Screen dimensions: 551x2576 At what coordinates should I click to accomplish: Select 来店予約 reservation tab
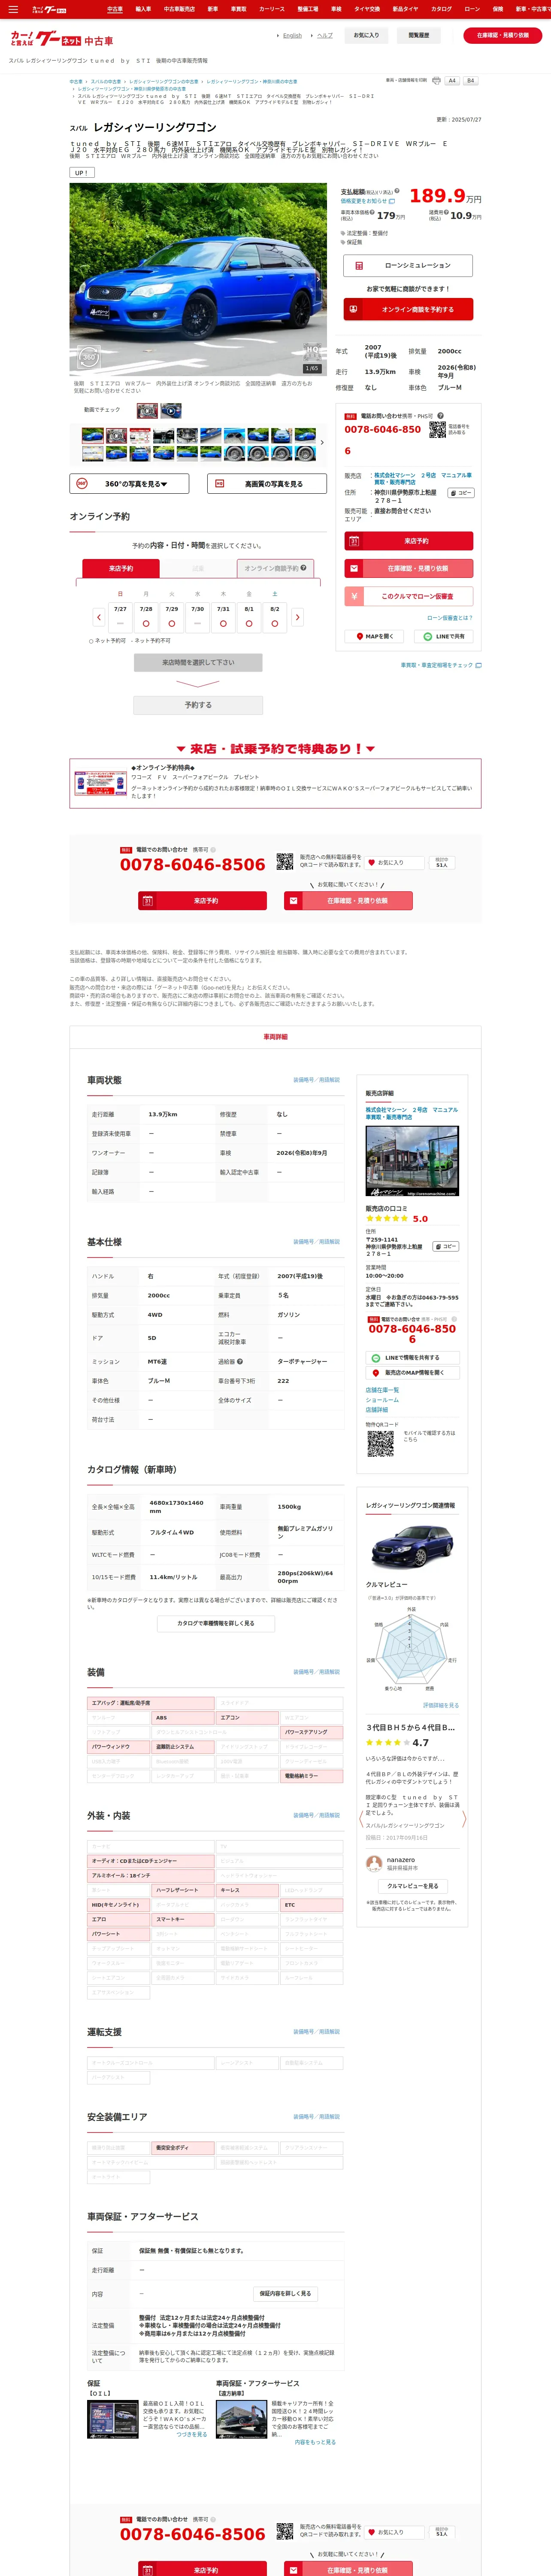tap(121, 568)
